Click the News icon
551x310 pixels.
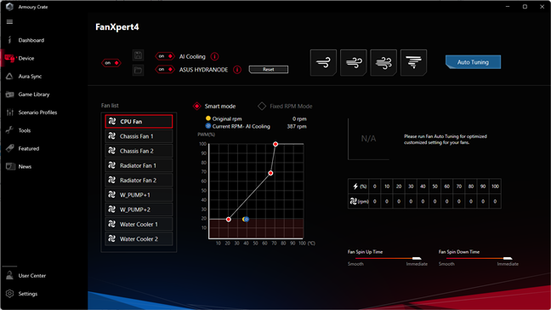(x=10, y=166)
